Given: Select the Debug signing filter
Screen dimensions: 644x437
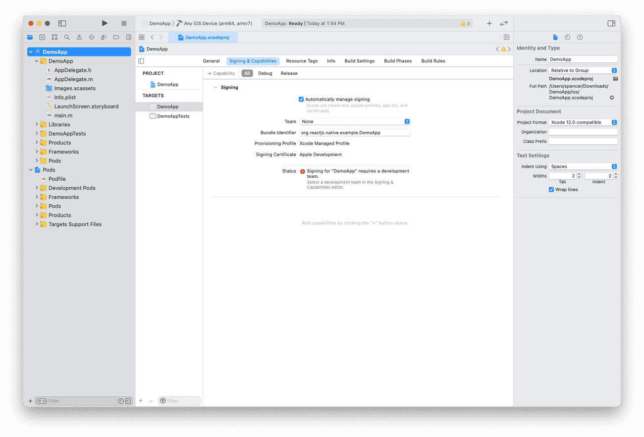Looking at the screenshot, I should (x=265, y=73).
